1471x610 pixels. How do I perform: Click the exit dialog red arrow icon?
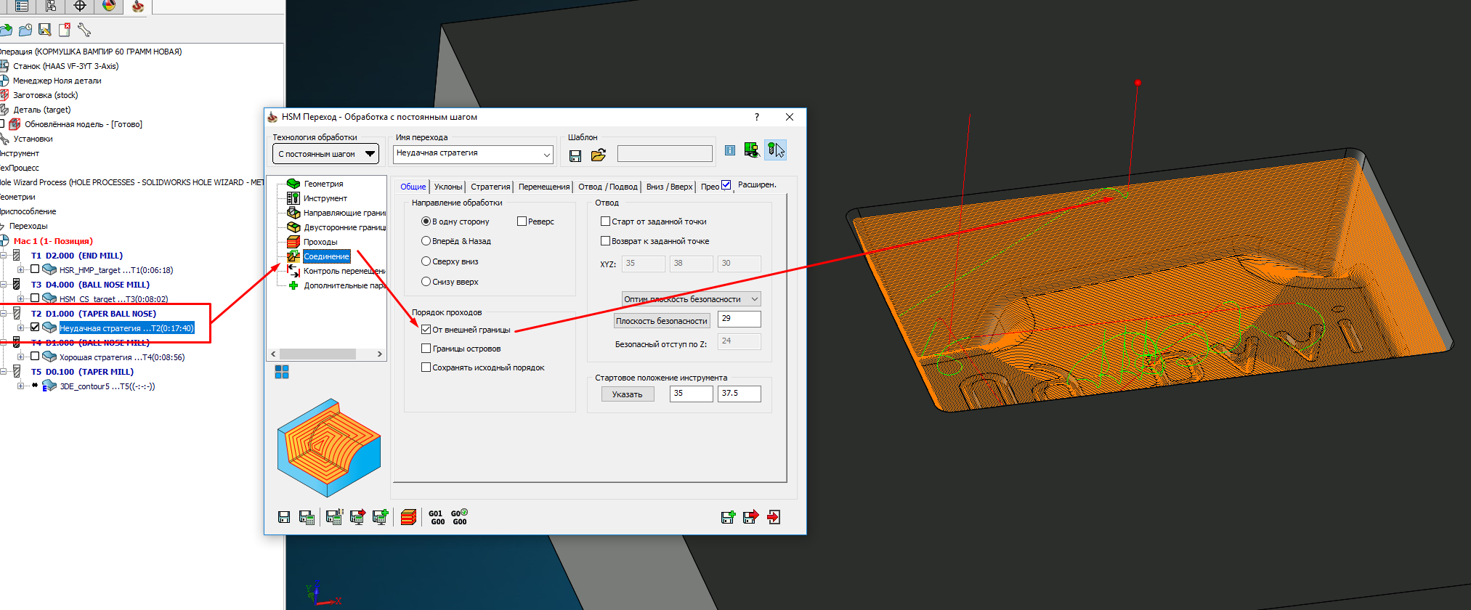click(774, 517)
